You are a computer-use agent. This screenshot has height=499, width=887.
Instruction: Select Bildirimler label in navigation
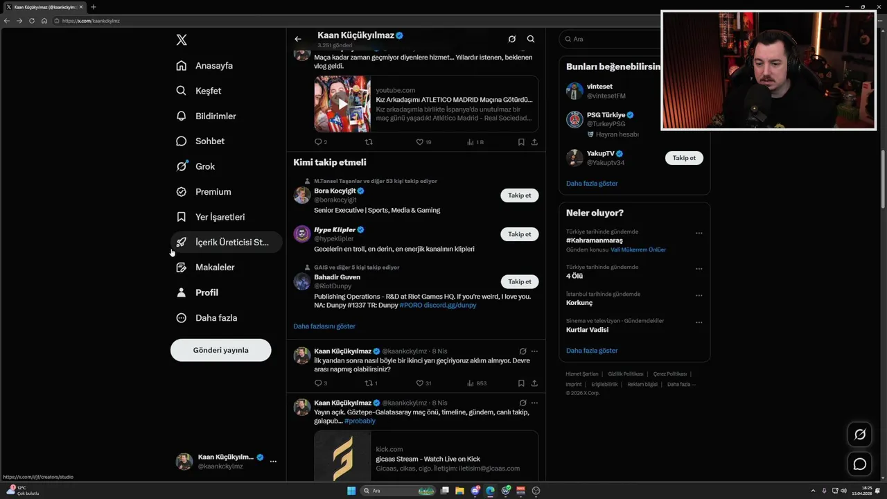[216, 116]
